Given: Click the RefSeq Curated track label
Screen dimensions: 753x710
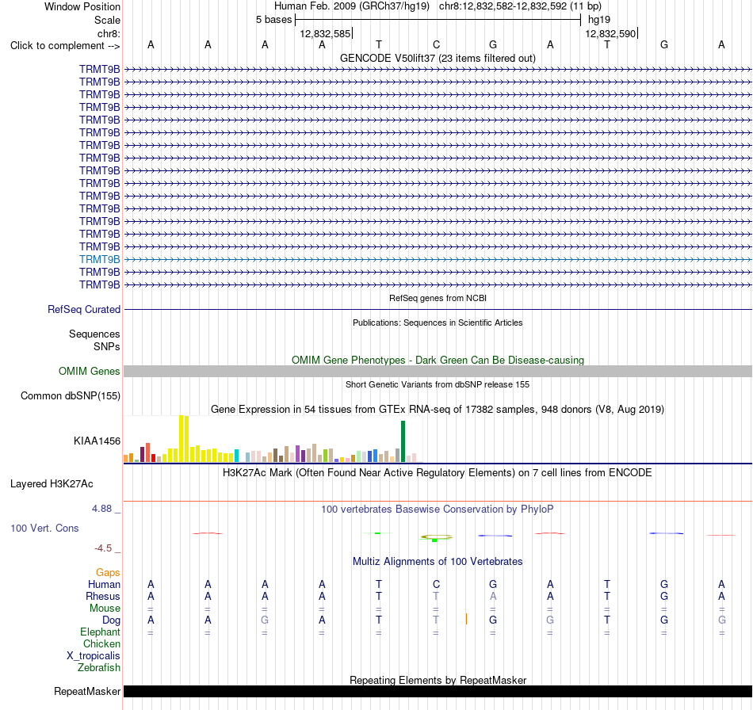Looking at the screenshot, I should 84,309.
